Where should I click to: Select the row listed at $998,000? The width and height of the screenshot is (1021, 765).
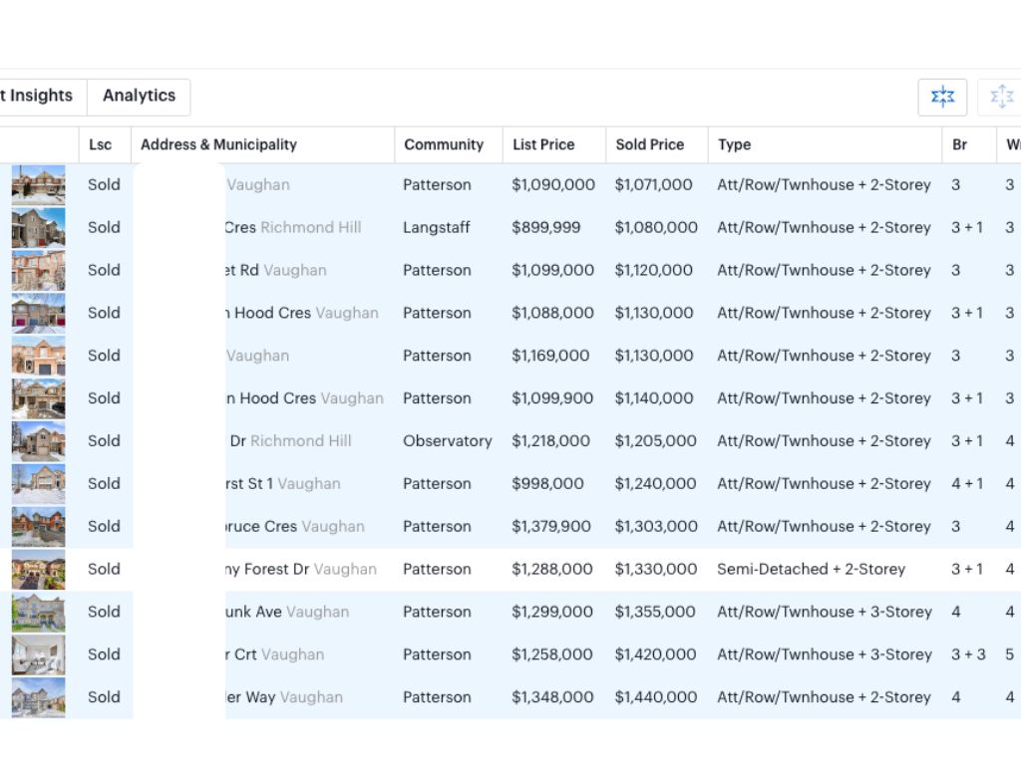547,484
